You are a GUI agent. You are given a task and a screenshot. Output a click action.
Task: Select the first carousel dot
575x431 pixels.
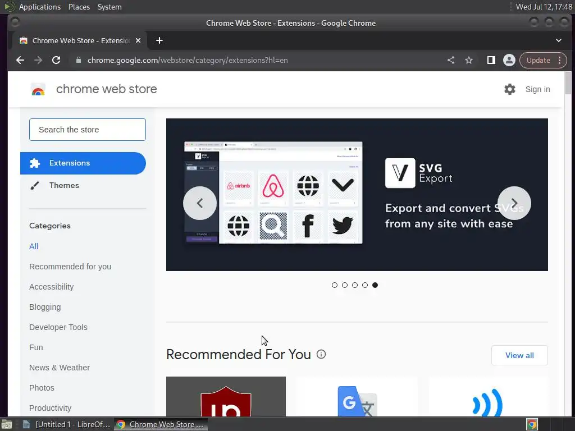click(335, 285)
